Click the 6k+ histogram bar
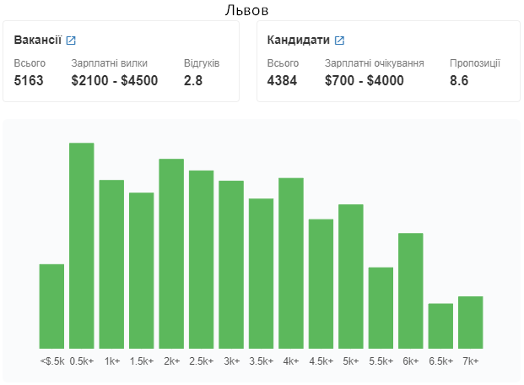Screen dimensions: 524x385 coord(411,290)
